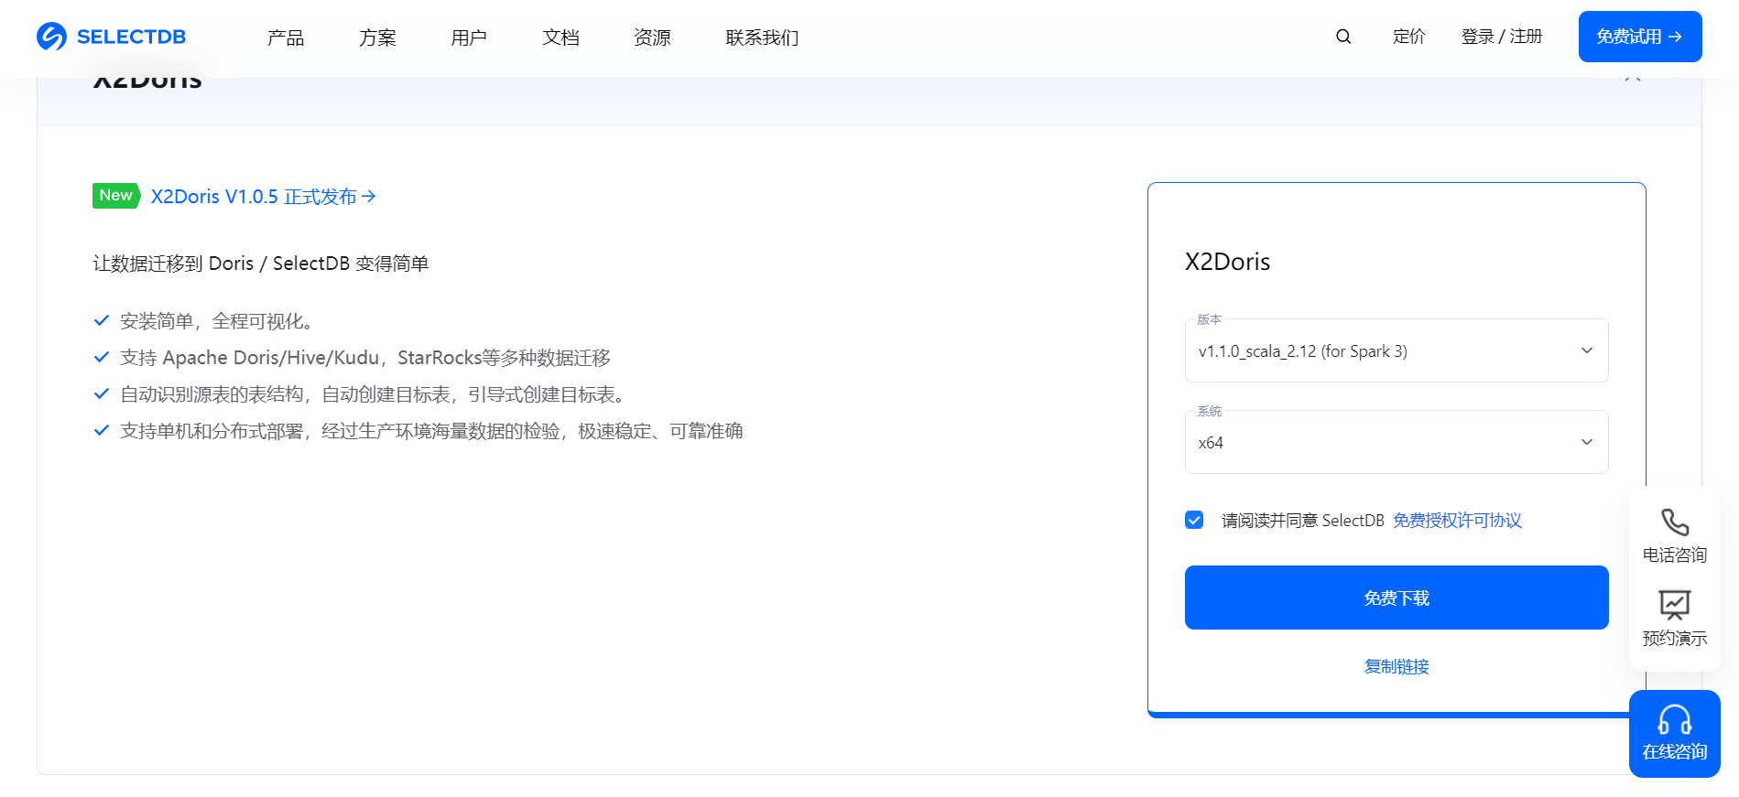Image resolution: width=1739 pixels, height=797 pixels.
Task: Click the SelectDB logo
Action: pyautogui.click(x=111, y=37)
